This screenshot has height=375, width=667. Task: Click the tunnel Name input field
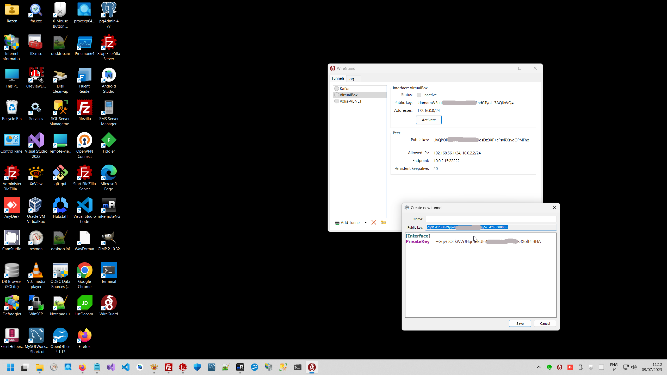491,219
